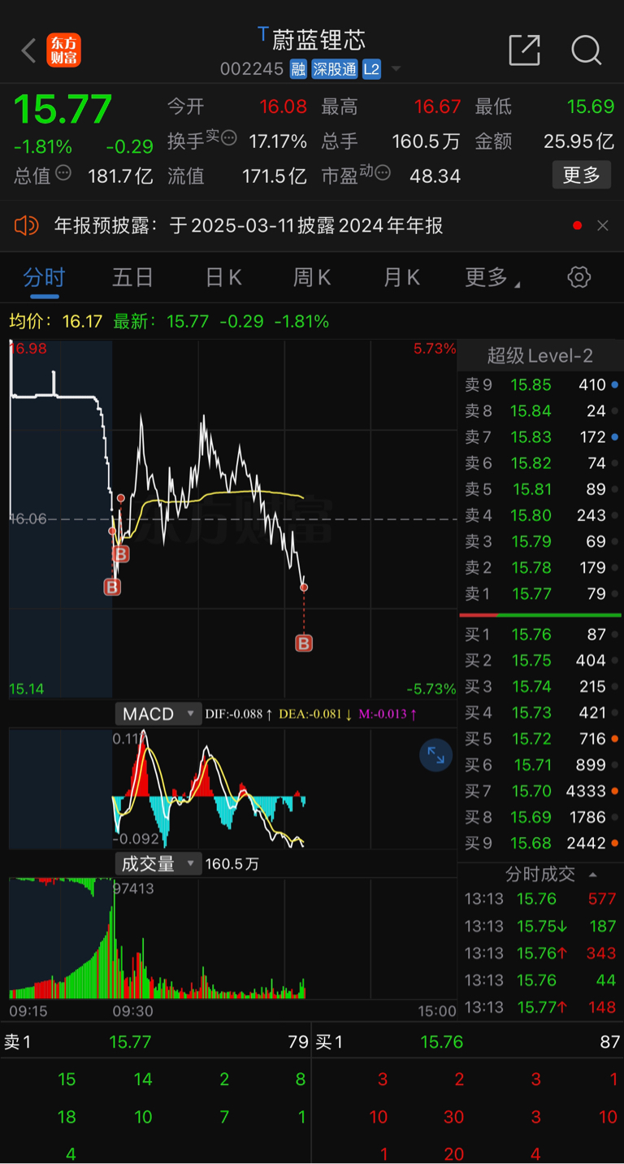Open the 年报预披露 announcement text
The image size is (624, 1164).
click(249, 225)
